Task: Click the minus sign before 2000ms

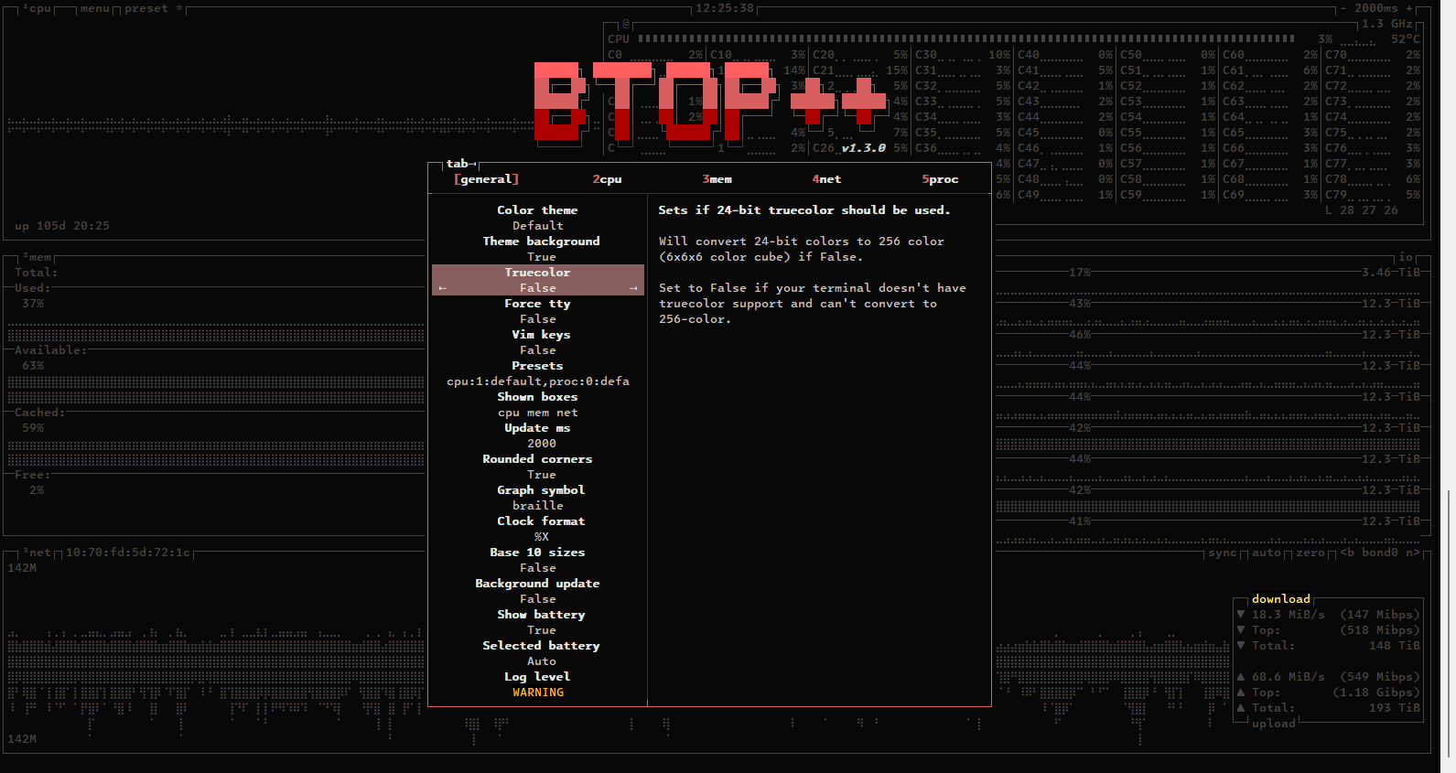Action: (x=1343, y=8)
